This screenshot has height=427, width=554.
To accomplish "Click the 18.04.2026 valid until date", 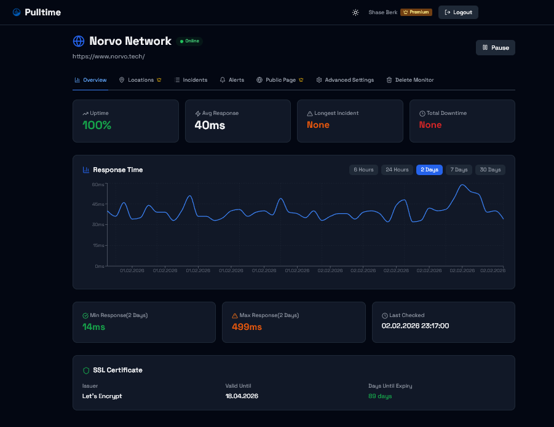I will point(242,396).
